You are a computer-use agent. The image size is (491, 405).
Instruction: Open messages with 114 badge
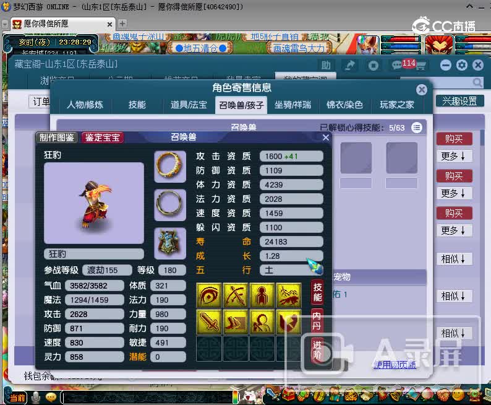point(397,65)
